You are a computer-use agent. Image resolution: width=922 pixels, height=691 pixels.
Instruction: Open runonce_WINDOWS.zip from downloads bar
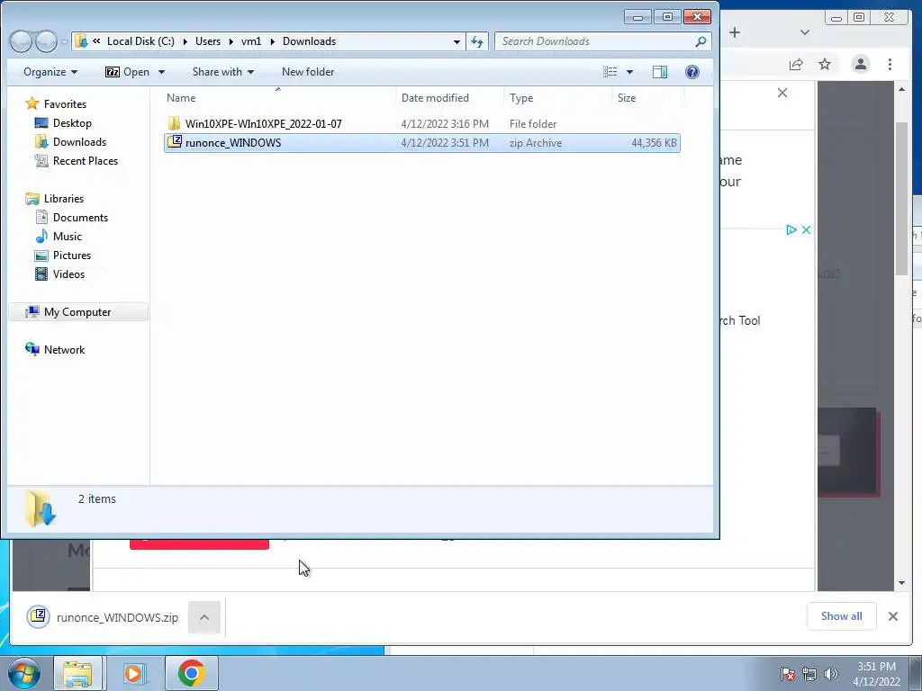pos(103,617)
